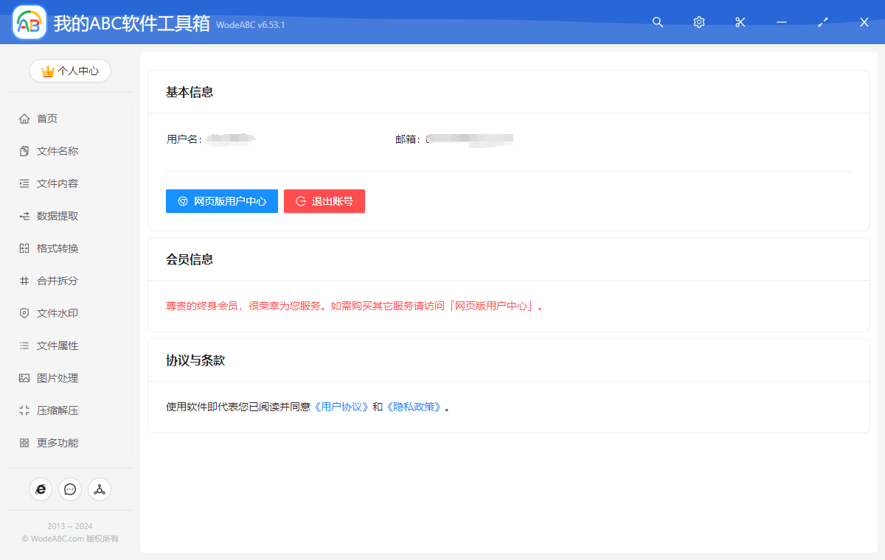The height and width of the screenshot is (560, 885).
Task: Open feedback via chat bubble icon
Action: point(70,489)
